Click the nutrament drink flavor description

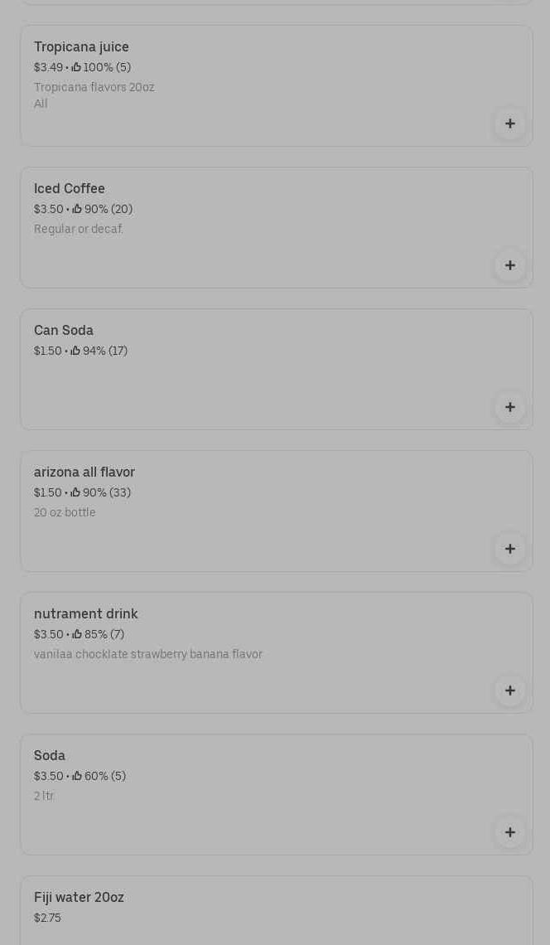click(148, 655)
